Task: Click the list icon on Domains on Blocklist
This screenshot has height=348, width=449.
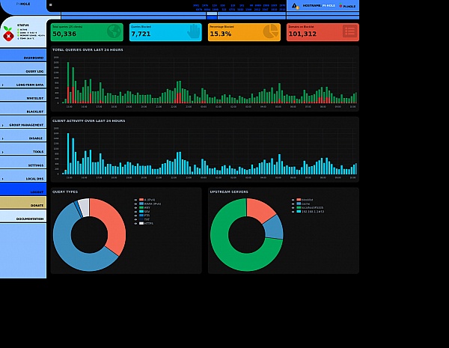Action: click(x=350, y=31)
